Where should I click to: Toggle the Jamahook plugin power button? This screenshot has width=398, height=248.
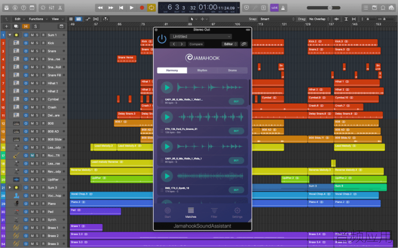(162, 39)
